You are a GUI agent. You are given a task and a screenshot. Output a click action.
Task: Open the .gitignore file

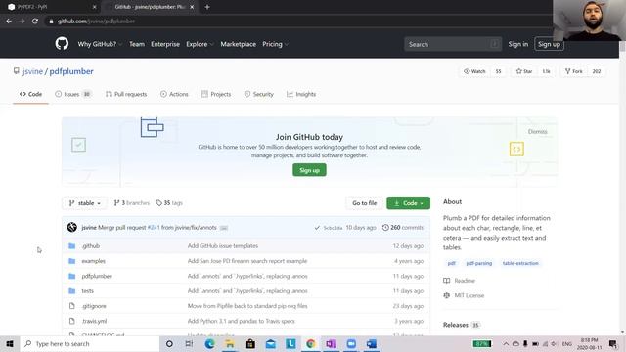tap(94, 306)
